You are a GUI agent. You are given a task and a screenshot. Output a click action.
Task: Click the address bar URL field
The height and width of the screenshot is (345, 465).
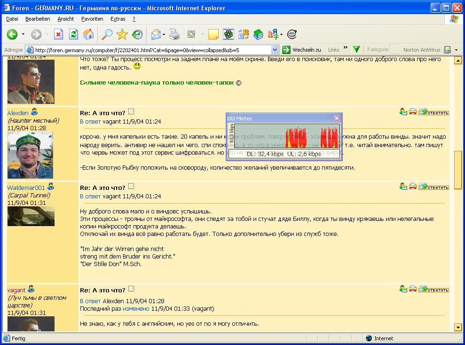pyautogui.click(x=152, y=50)
